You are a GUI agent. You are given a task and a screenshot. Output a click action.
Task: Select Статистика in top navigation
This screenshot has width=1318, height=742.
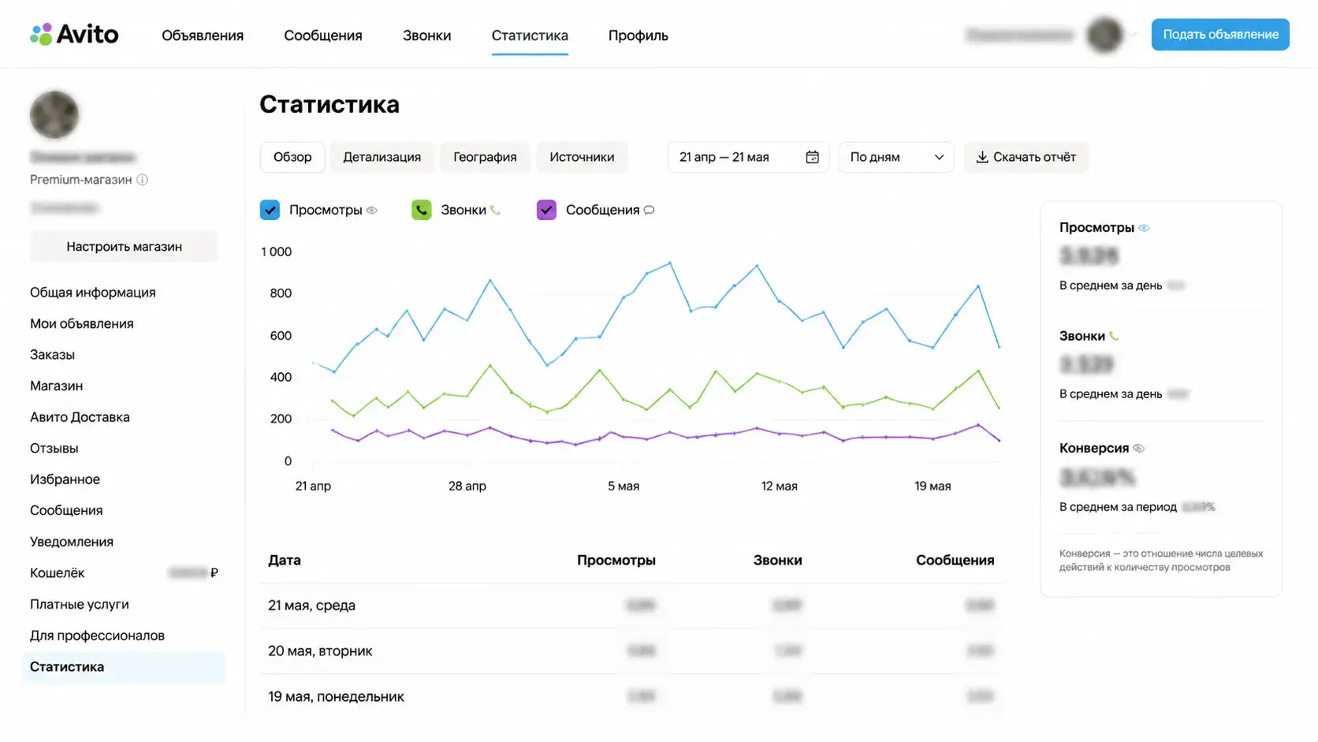pos(530,35)
